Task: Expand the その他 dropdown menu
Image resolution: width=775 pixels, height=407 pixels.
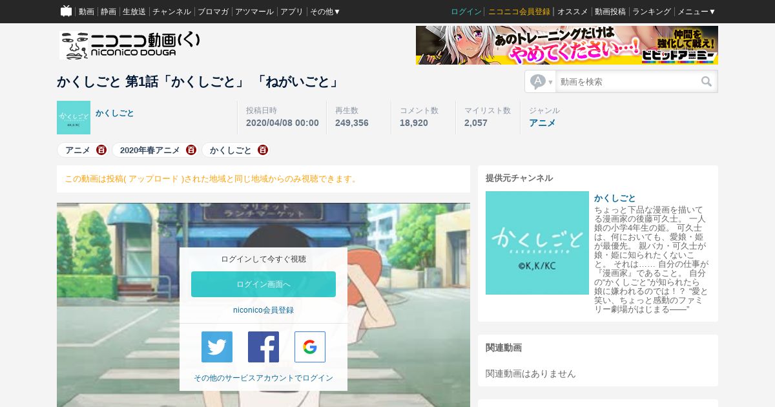Action: click(325, 12)
